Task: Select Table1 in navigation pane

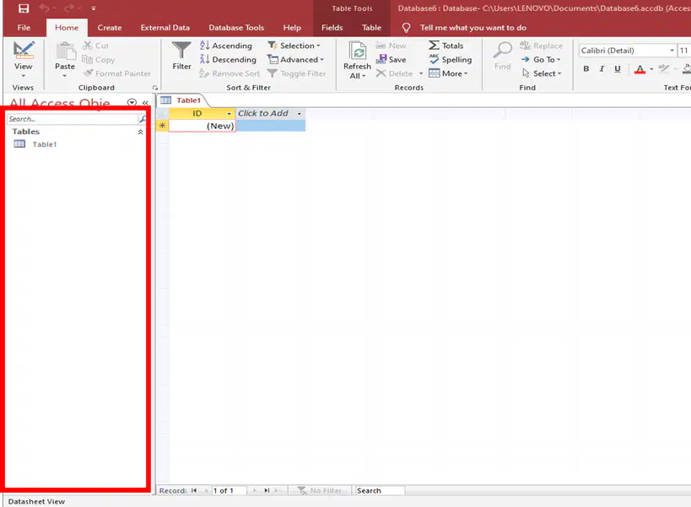Action: [44, 144]
